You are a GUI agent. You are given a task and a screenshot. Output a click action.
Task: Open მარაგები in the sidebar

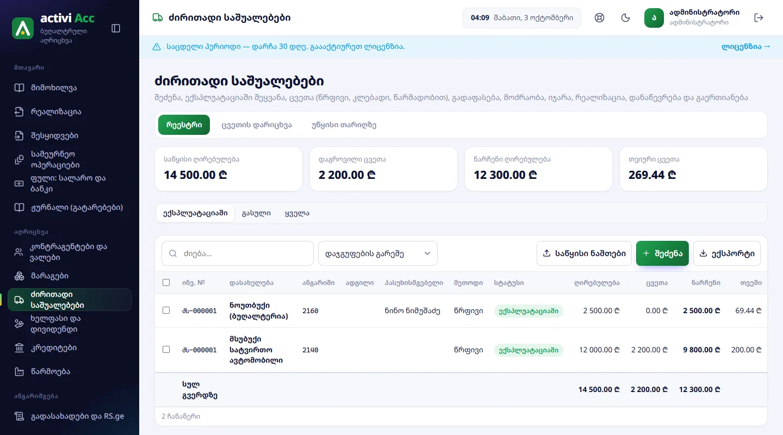tap(70, 276)
